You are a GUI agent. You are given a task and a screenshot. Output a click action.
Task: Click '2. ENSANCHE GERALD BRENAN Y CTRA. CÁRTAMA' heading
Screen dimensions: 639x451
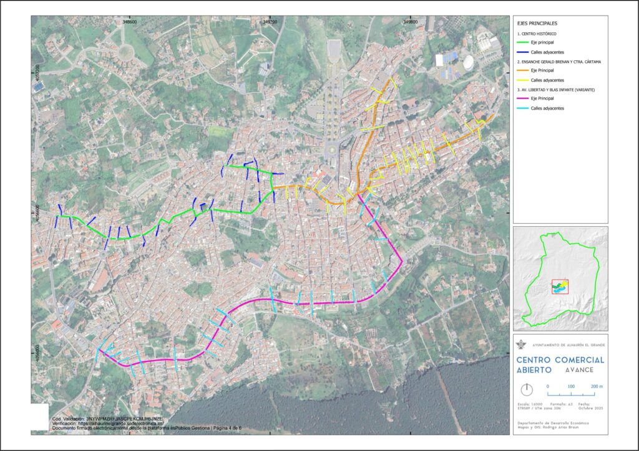tap(556, 62)
